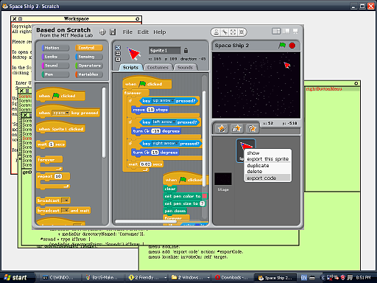Click the red stop sign
Viewport: 377px width, 283px height.
292,46
